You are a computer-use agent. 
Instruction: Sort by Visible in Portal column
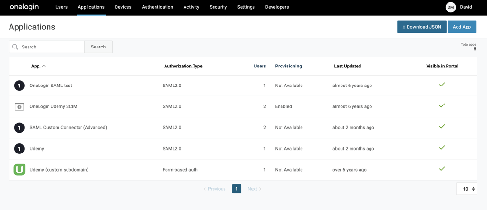[442, 66]
